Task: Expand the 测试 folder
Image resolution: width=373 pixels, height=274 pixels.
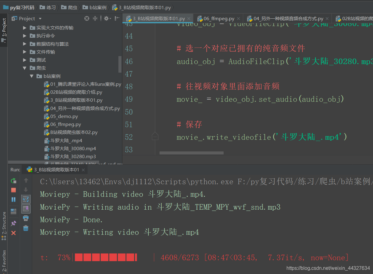Action: [25, 60]
